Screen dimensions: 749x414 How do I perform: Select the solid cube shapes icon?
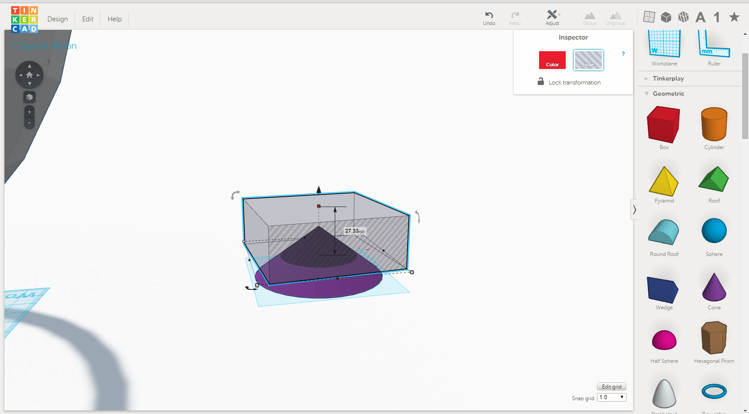(x=666, y=17)
